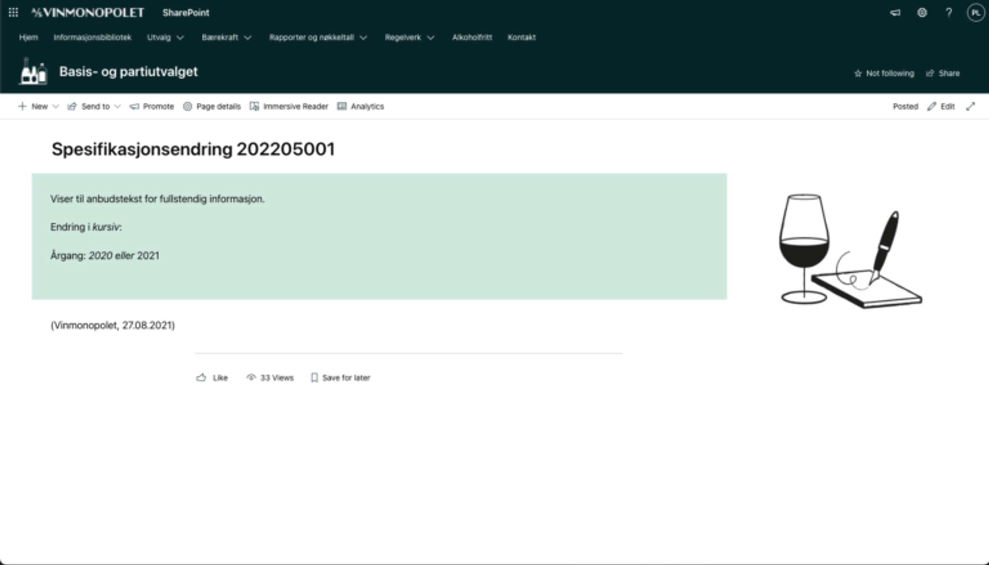Toggle Not following star
Screen dimensions: 989x565
point(884,73)
